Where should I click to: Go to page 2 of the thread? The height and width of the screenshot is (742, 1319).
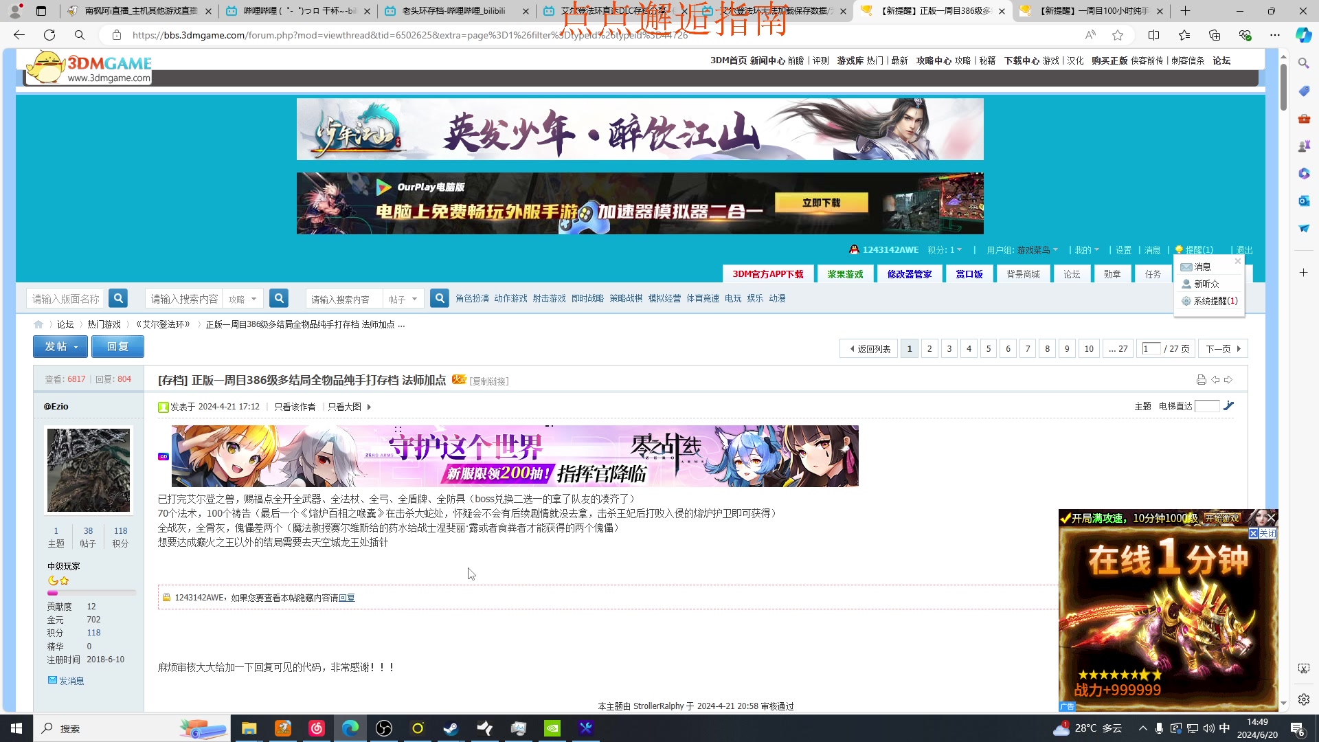click(929, 348)
